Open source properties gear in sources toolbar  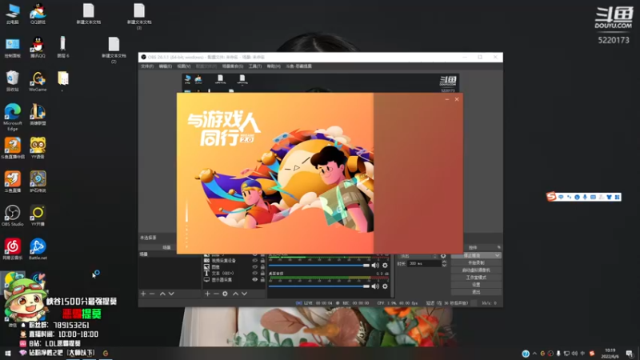click(x=225, y=294)
